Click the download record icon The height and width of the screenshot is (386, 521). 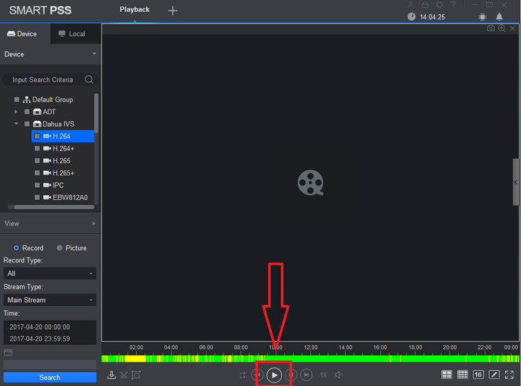(x=112, y=375)
